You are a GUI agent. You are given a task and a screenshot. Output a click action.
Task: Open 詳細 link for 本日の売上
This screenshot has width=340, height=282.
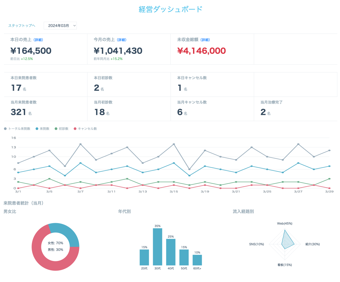(x=38, y=40)
